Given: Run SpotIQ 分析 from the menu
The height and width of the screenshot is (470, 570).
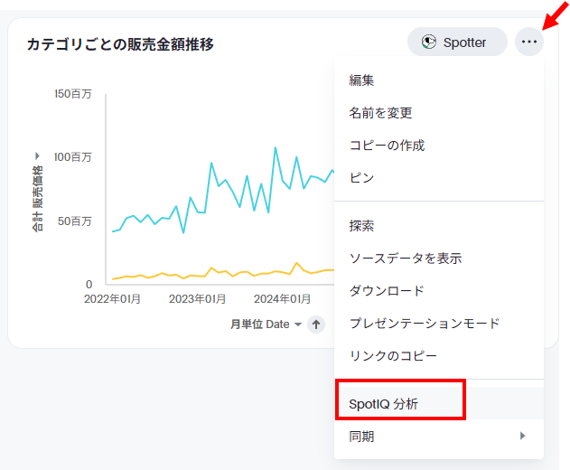Looking at the screenshot, I should coord(384,404).
